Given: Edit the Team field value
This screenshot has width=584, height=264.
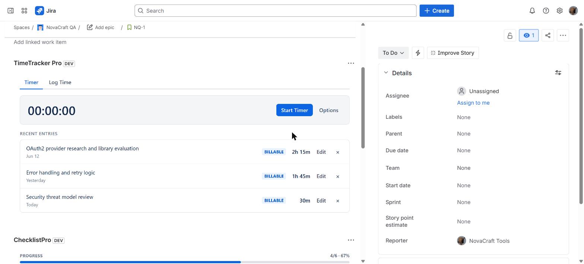Looking at the screenshot, I should click(x=464, y=168).
